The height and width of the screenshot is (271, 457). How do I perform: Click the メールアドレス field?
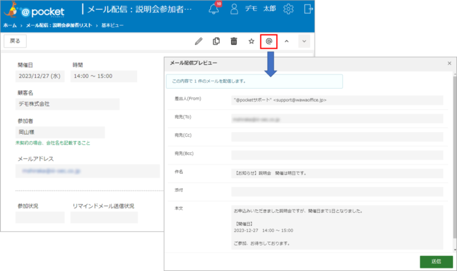(x=87, y=171)
